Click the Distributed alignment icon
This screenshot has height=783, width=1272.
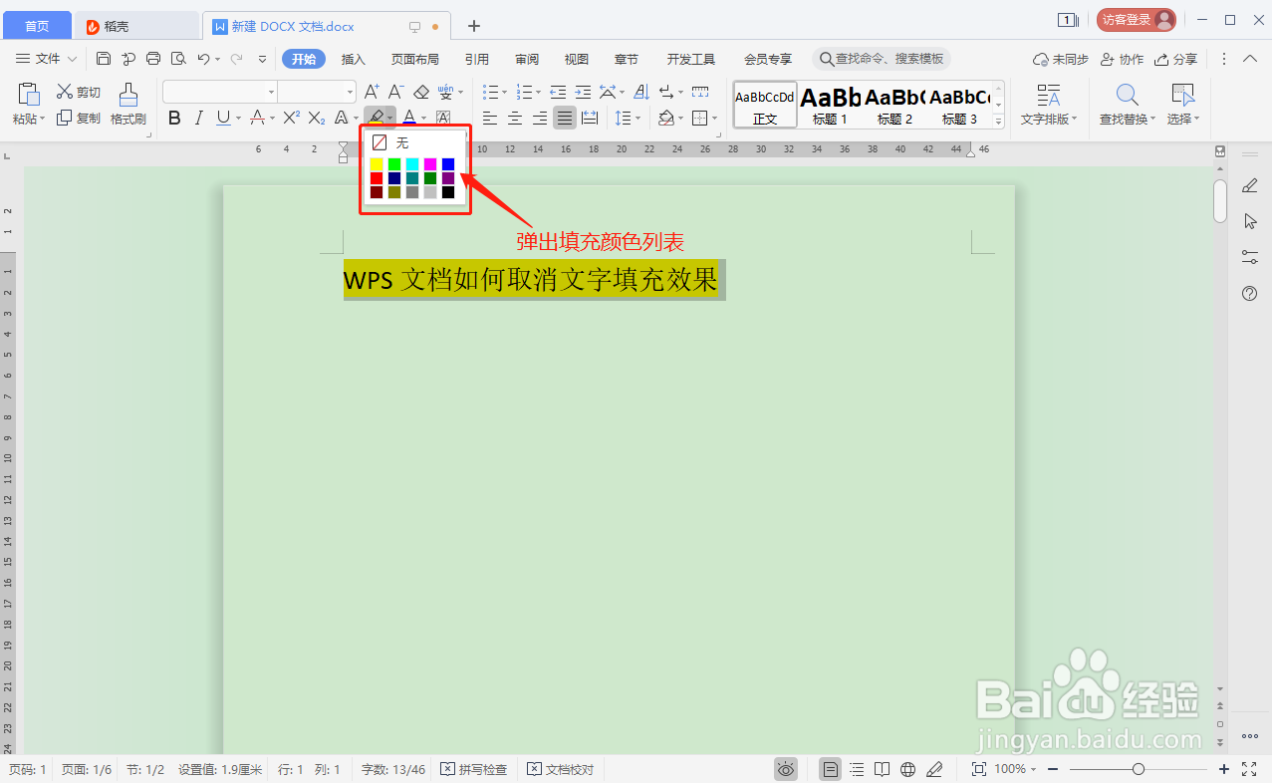click(x=590, y=119)
